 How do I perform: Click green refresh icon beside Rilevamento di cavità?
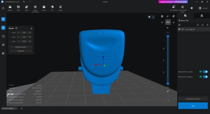click(201, 72)
